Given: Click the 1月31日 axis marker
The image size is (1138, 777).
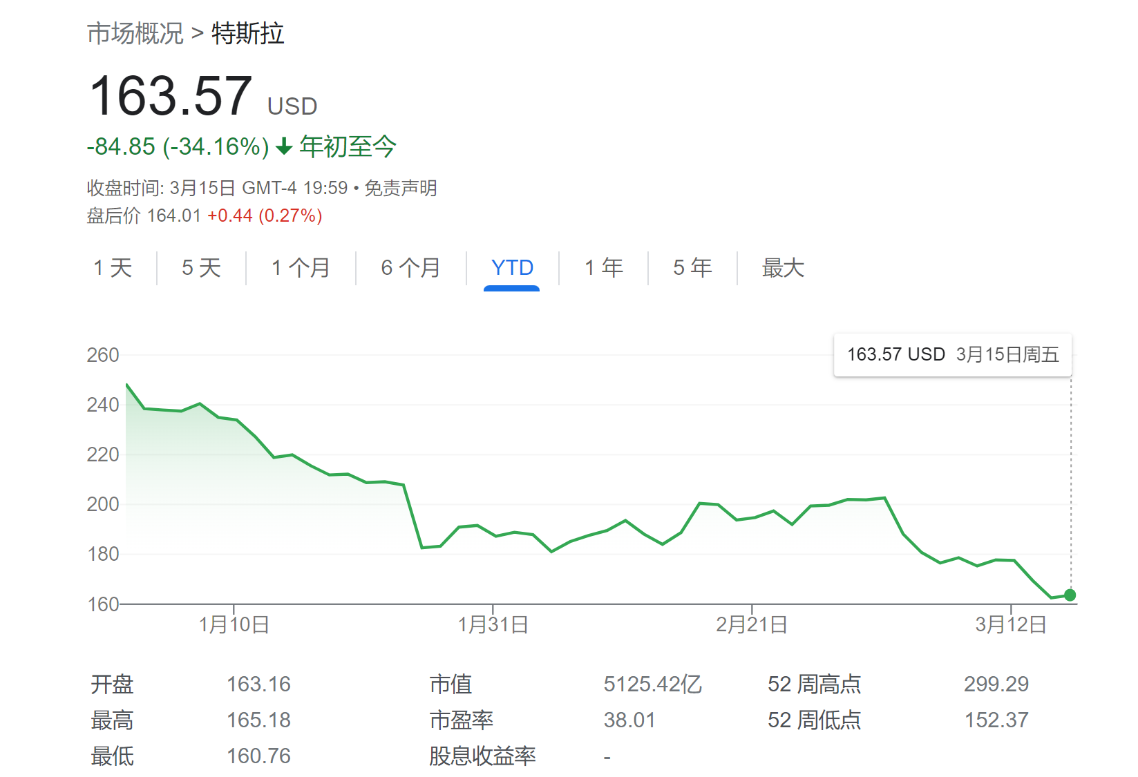Looking at the screenshot, I should tap(493, 624).
